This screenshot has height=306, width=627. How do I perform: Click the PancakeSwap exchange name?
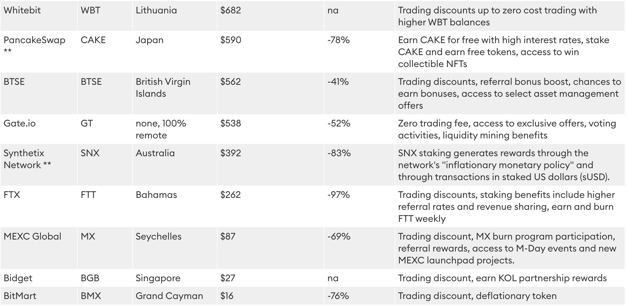pos(34,40)
